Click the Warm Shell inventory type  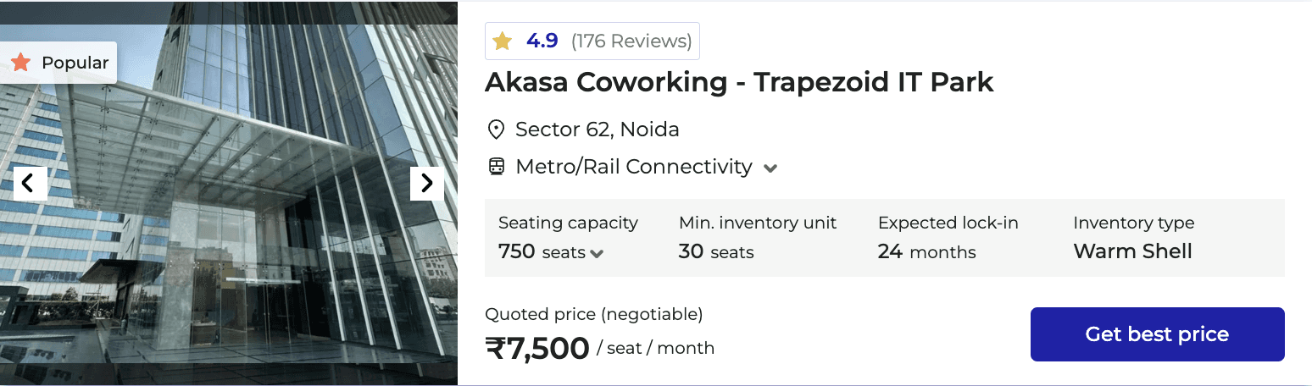1132,251
